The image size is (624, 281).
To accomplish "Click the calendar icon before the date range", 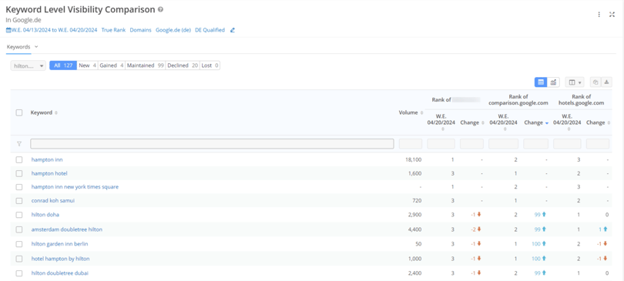I will (x=8, y=30).
